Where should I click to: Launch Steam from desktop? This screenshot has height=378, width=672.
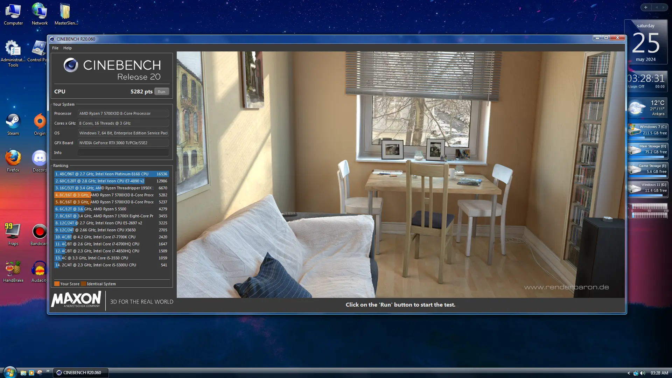click(x=13, y=124)
